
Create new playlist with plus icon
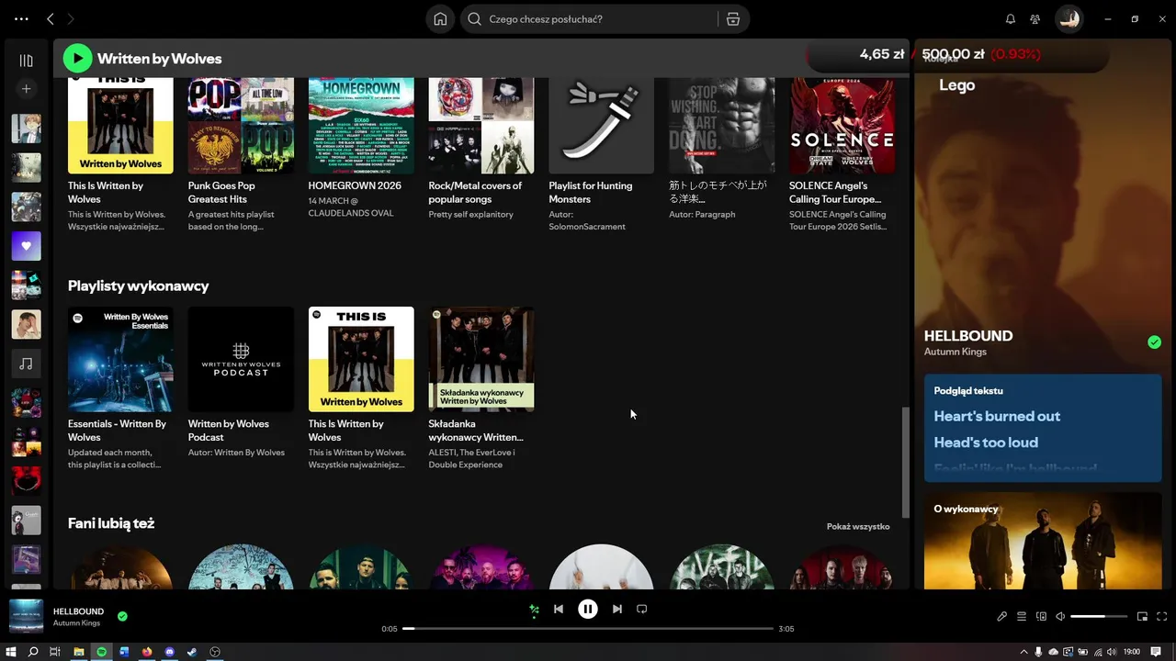(x=26, y=89)
